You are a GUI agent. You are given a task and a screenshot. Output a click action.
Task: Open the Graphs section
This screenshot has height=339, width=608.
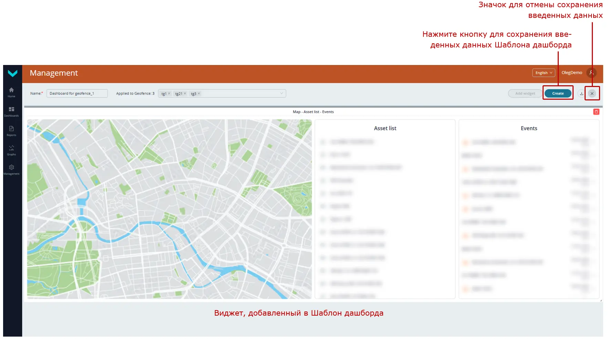pos(11,150)
